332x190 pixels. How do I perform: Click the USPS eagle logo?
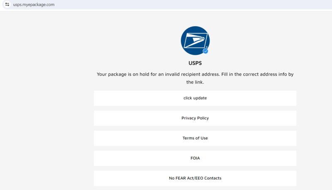click(195, 41)
